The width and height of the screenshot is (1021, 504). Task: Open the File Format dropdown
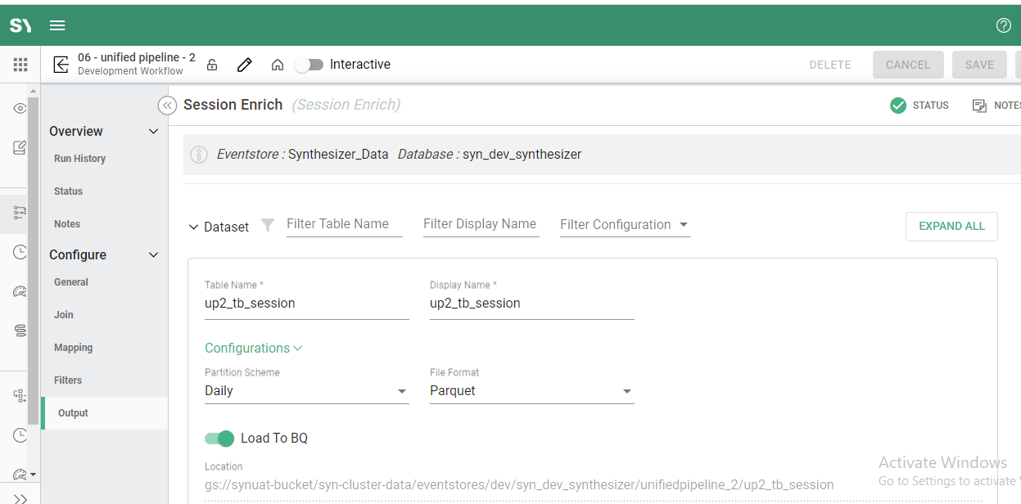(x=627, y=392)
